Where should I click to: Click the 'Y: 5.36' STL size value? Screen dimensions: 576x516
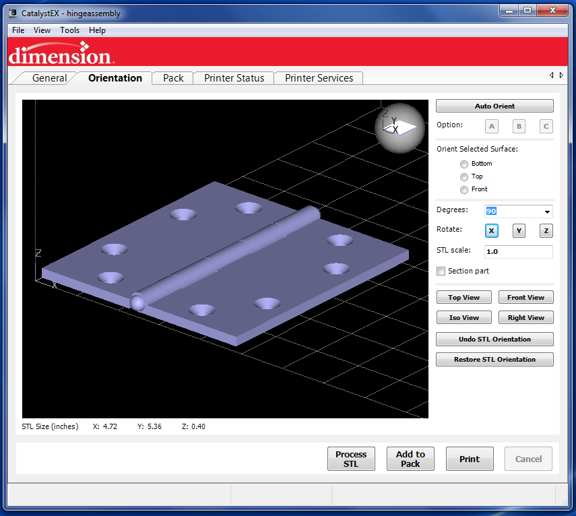click(150, 426)
